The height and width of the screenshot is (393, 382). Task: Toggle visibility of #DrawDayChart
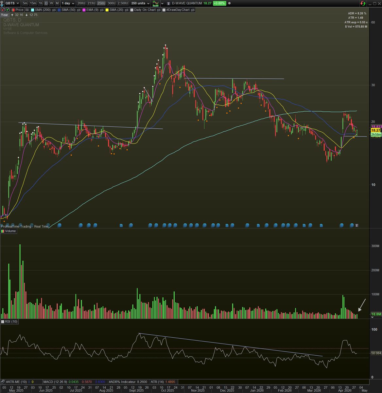pos(193,10)
